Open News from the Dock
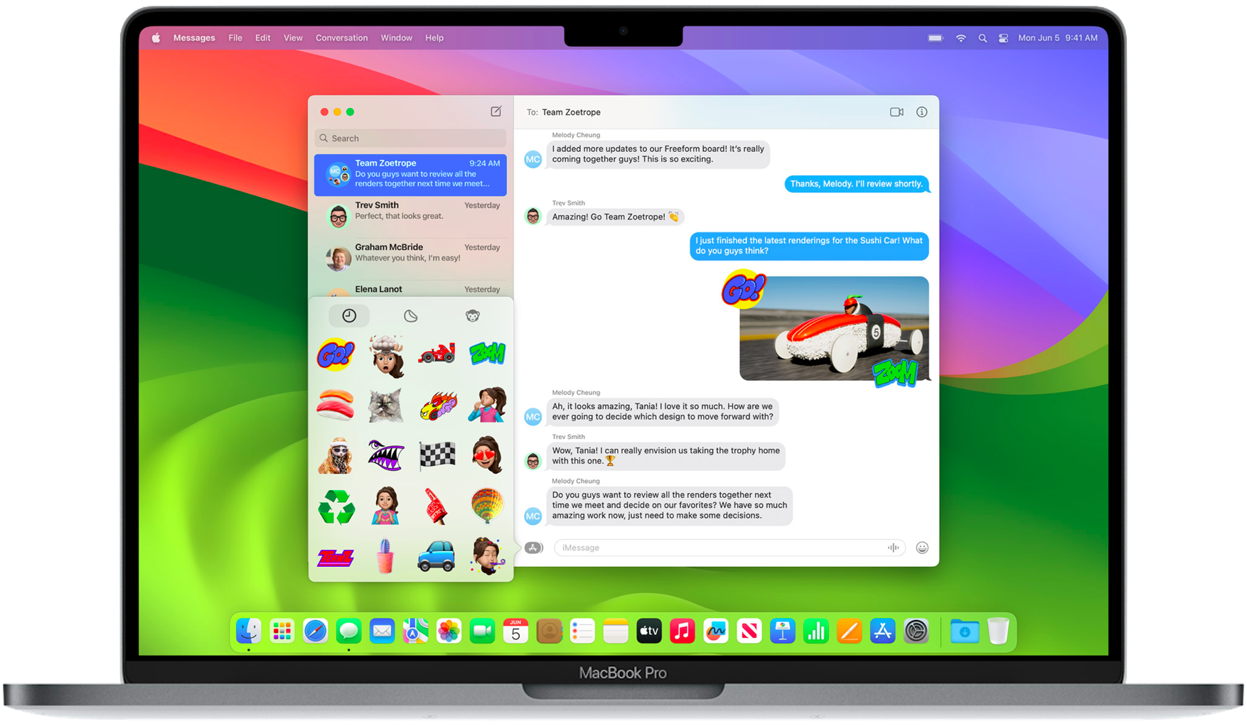 click(x=749, y=631)
